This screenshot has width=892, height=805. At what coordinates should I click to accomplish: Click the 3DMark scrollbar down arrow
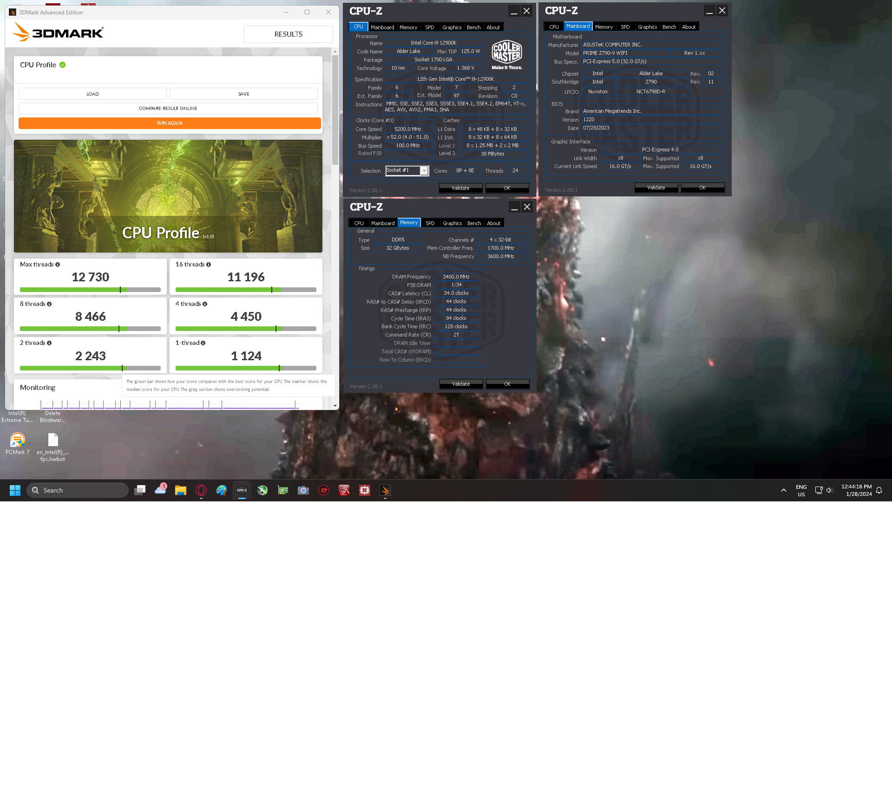pos(335,406)
